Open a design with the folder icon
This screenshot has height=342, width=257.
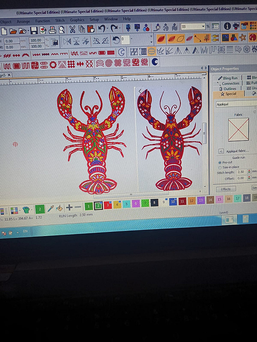[13, 31]
